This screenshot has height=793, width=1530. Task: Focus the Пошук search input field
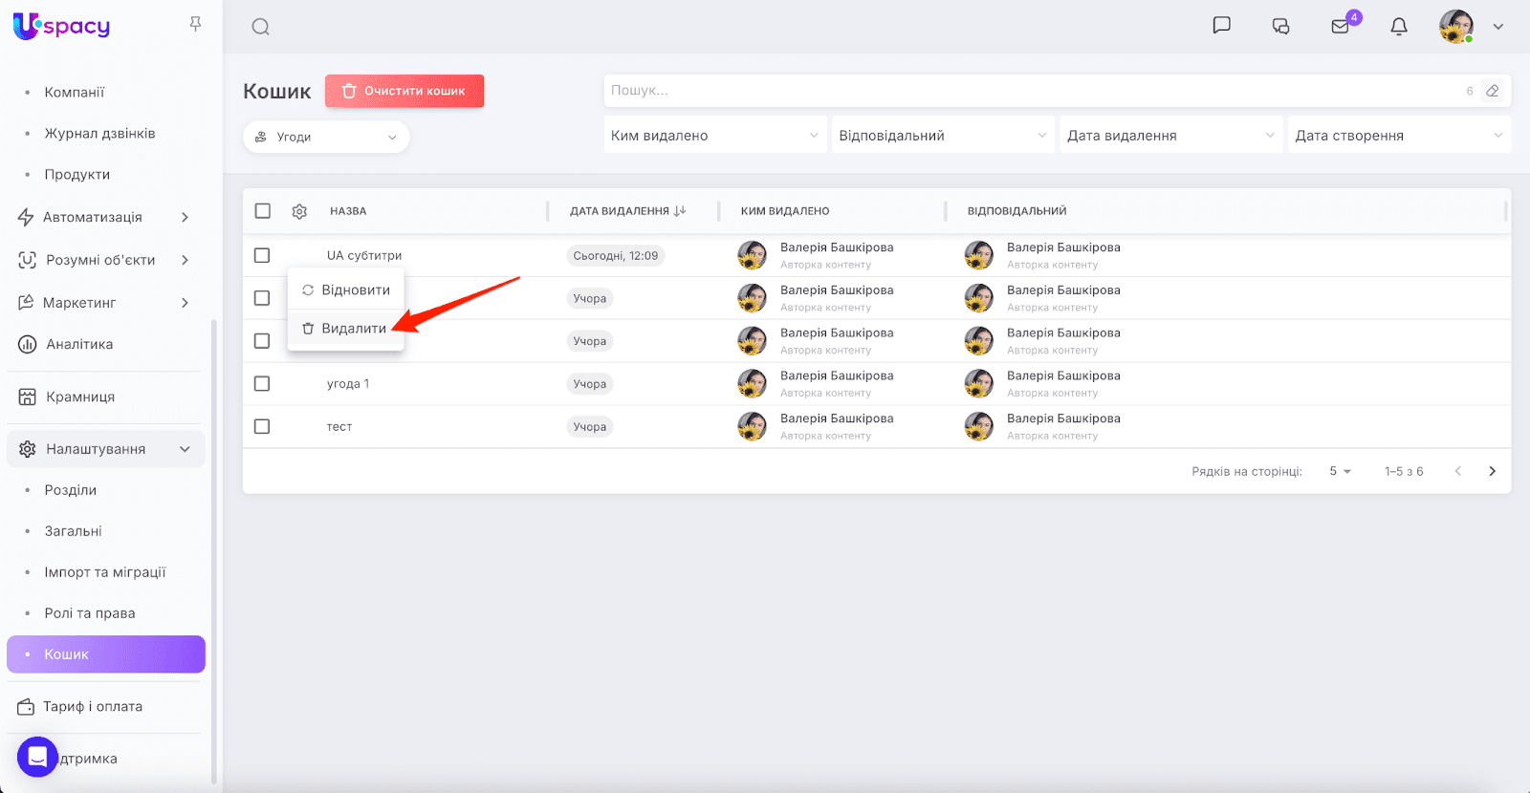point(1033,91)
